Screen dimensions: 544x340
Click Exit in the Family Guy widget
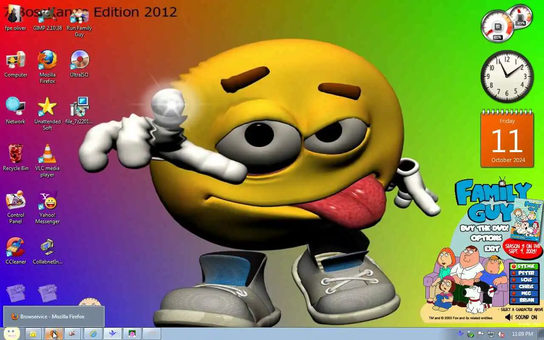(x=492, y=248)
